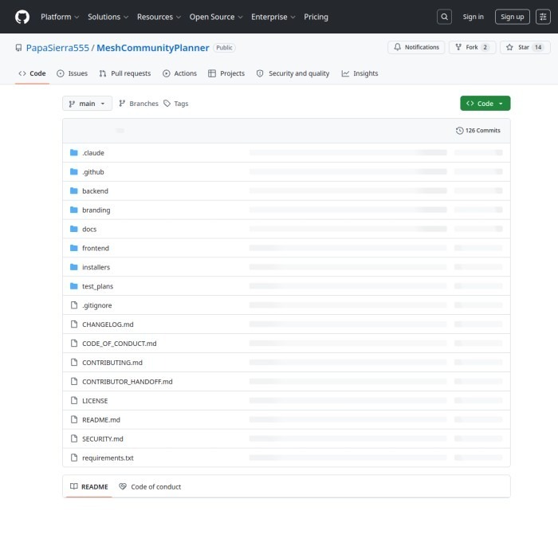Switch to the Pull requests tab
This screenshot has height=558, width=558.
[x=125, y=73]
